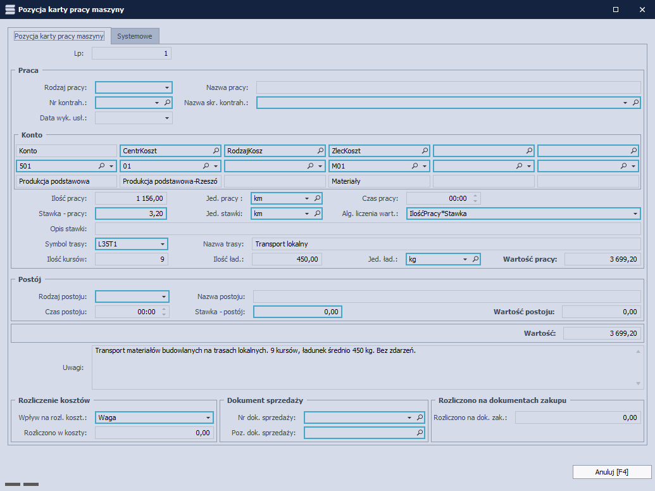Image resolution: width=655 pixels, height=491 pixels.
Task: Click the Stawka - pracy input field
Action: click(x=131, y=214)
